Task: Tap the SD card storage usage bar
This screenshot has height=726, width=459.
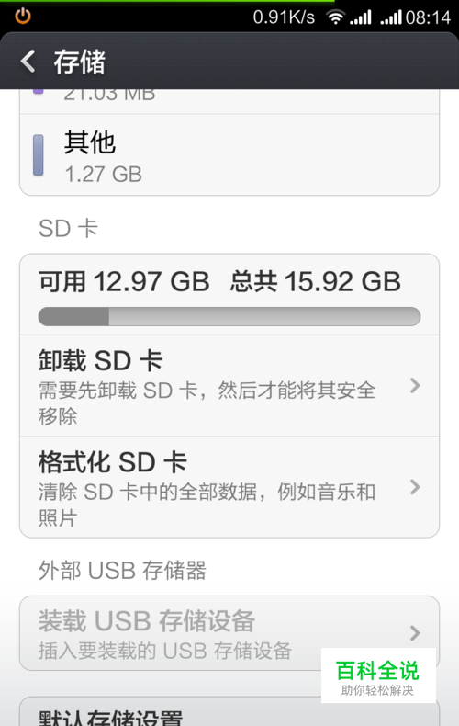Action: (229, 317)
